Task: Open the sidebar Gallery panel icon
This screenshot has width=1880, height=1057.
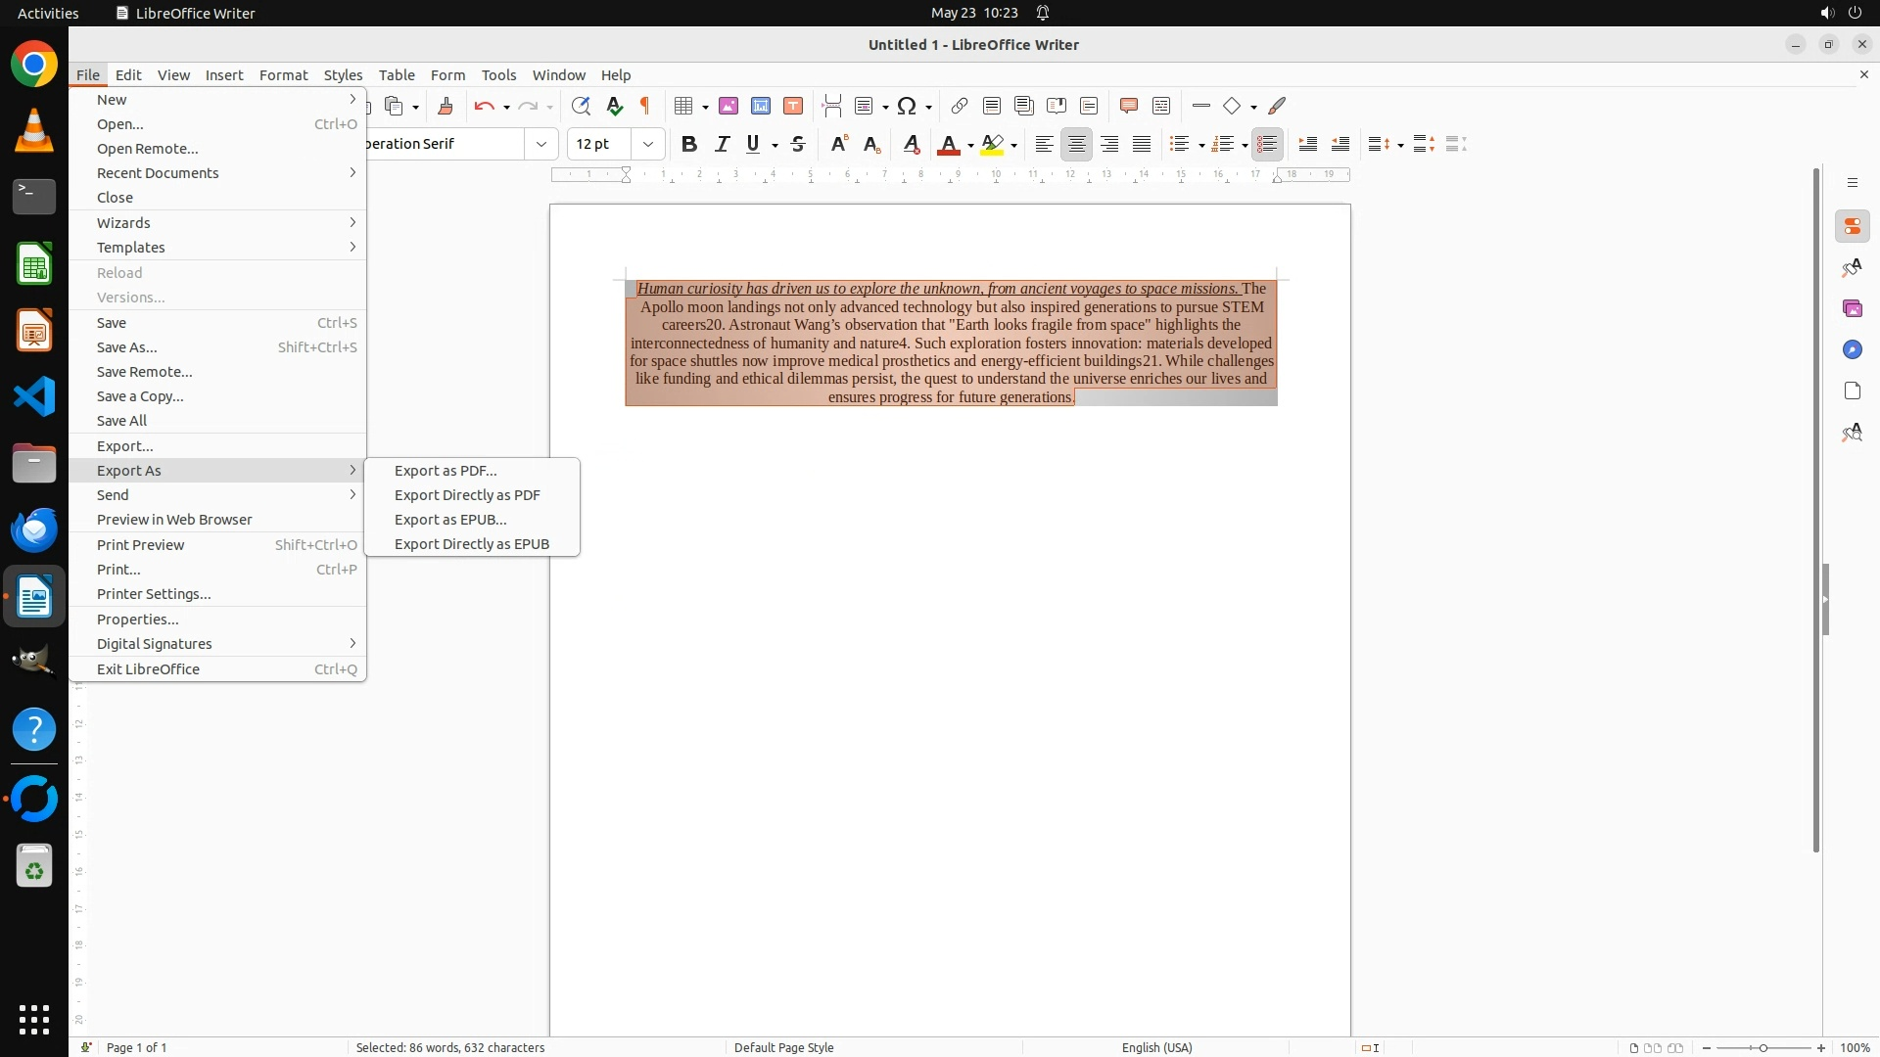Action: point(1852,309)
